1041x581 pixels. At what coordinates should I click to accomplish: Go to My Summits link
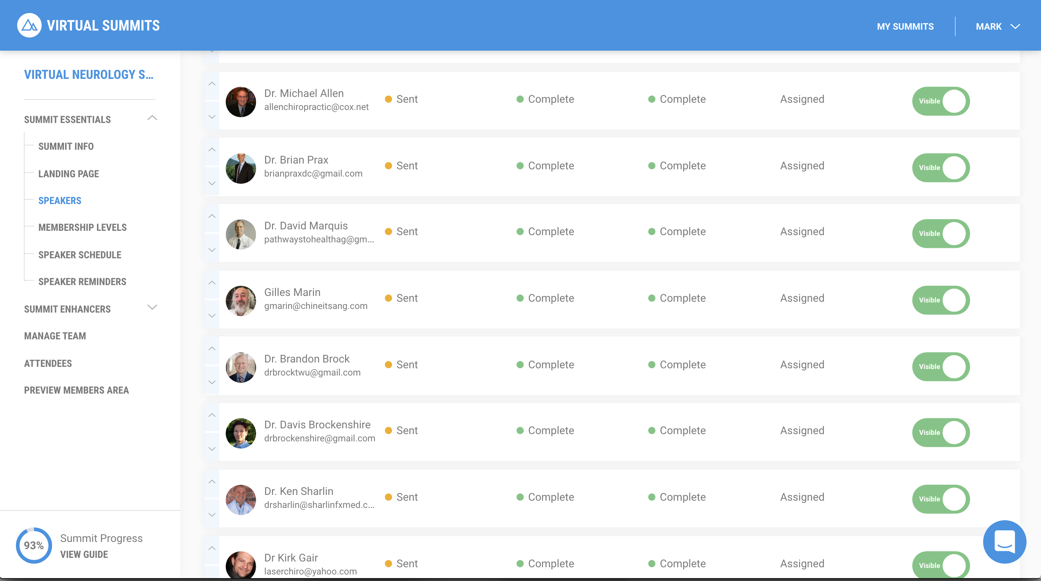coord(905,27)
